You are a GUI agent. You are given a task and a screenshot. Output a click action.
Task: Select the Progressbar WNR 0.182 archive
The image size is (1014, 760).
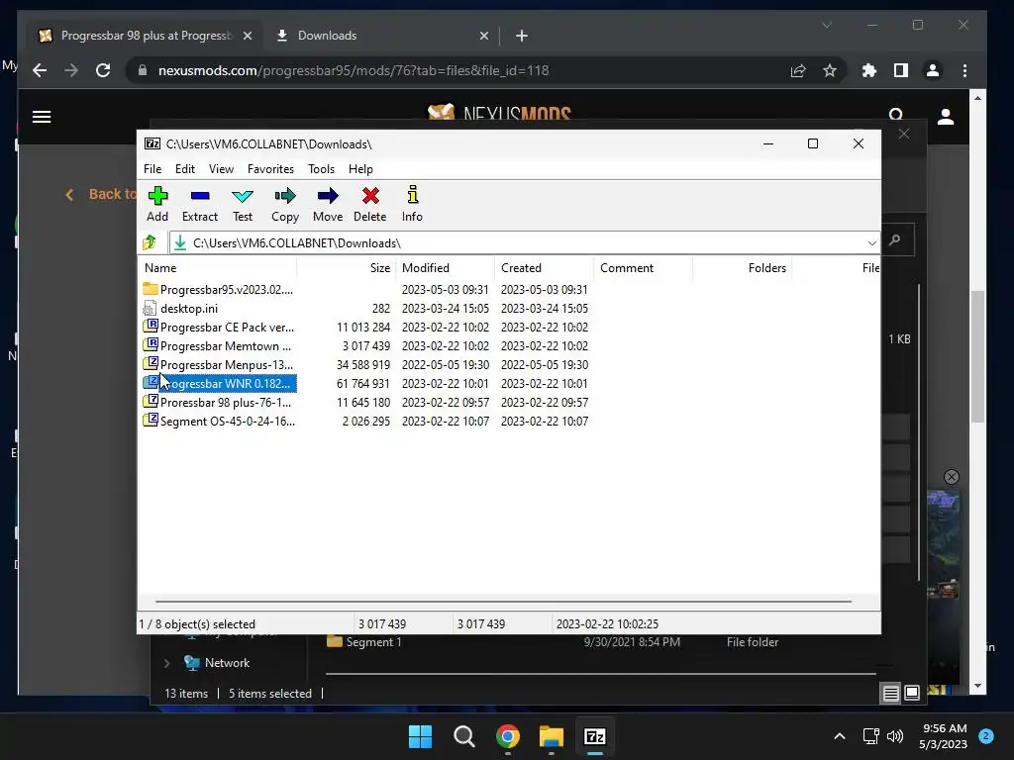pyautogui.click(x=219, y=383)
